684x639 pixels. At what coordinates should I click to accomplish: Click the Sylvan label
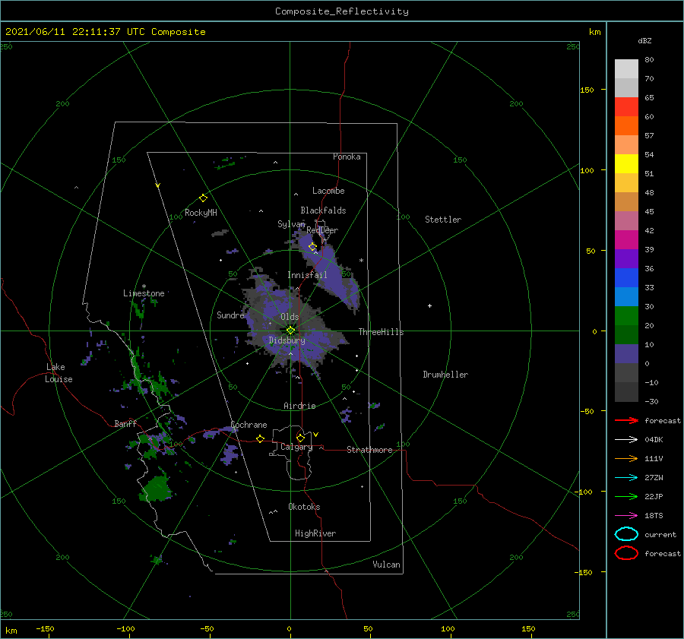(291, 224)
